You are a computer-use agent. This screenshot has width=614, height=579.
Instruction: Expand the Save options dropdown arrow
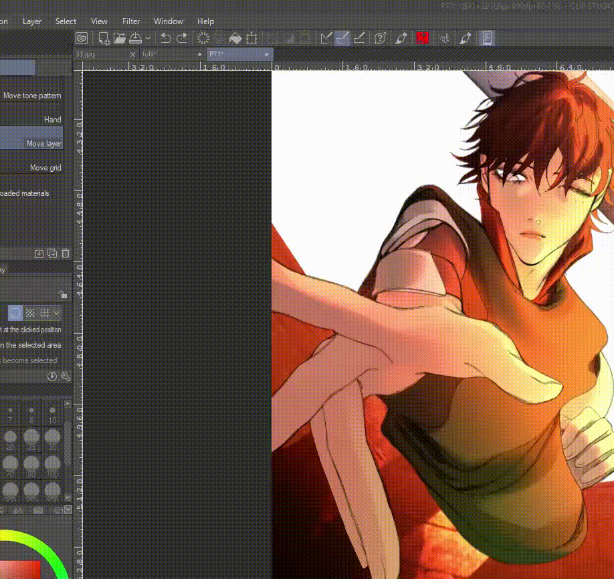click(148, 38)
